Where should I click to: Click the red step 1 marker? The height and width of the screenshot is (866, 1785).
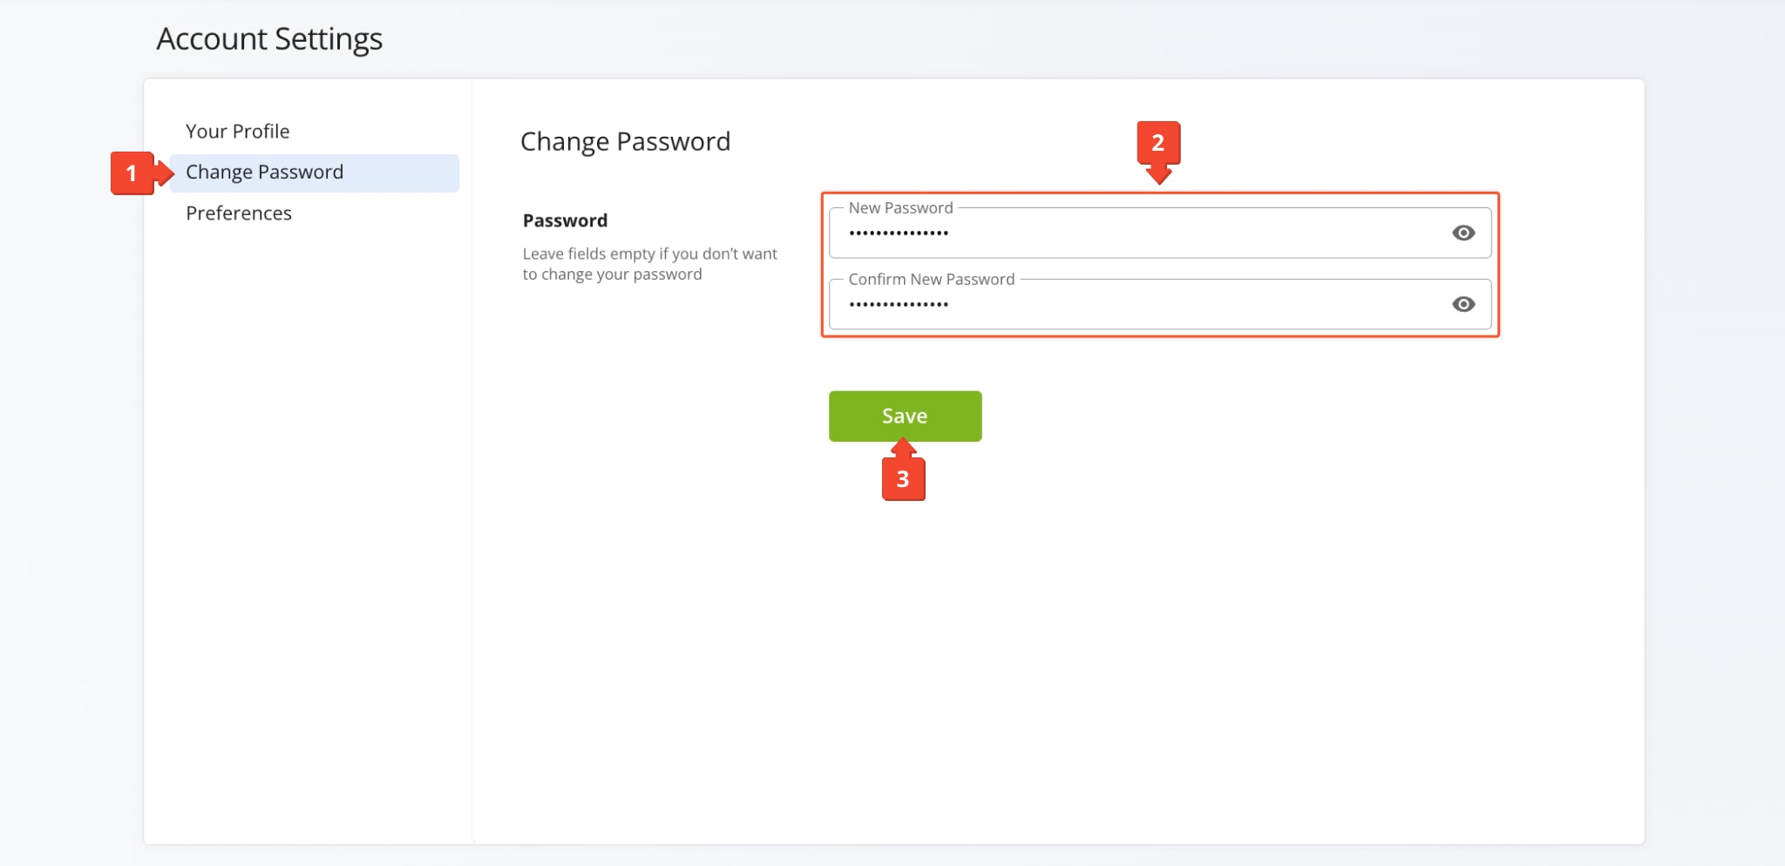[x=132, y=173]
